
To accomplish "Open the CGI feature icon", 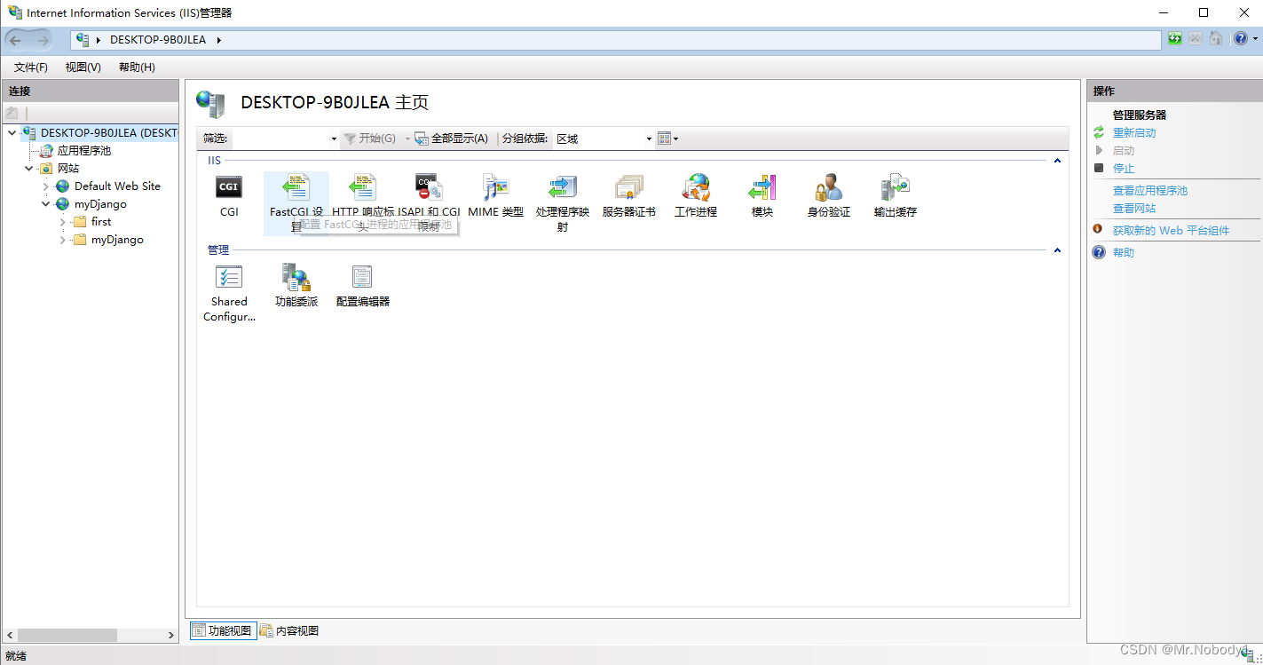I will [x=229, y=191].
